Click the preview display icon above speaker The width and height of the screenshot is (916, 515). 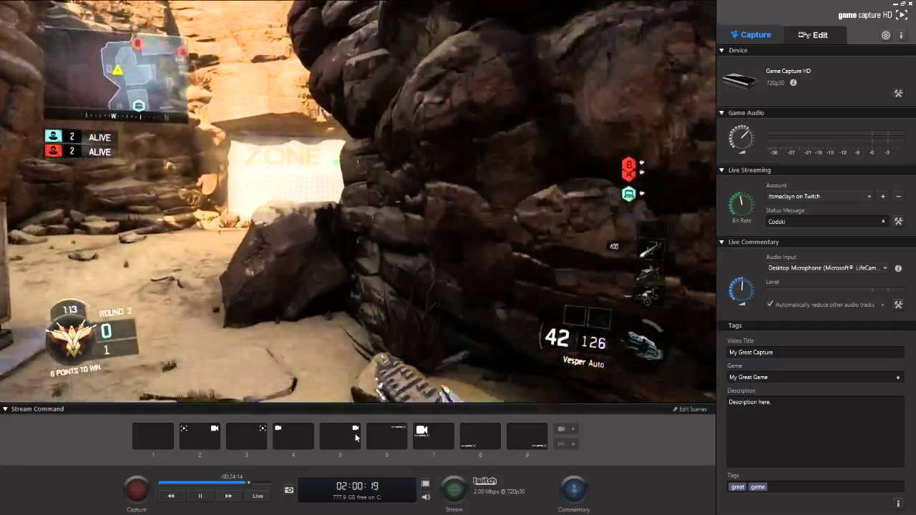coord(425,484)
